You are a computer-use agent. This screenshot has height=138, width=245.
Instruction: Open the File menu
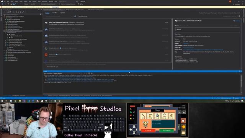tap(5, 2)
